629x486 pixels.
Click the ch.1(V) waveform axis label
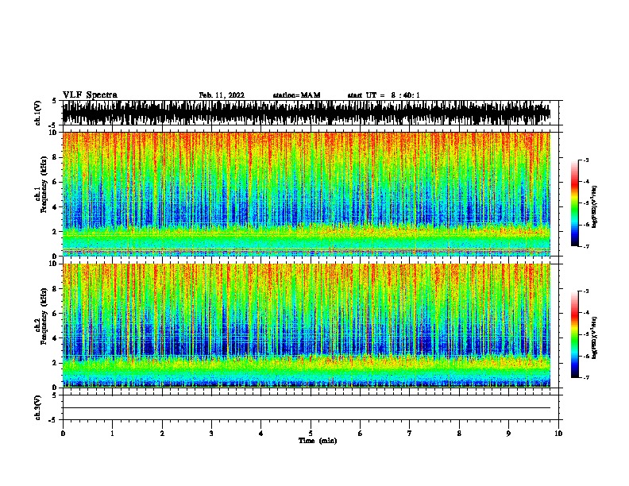pyautogui.click(x=38, y=113)
